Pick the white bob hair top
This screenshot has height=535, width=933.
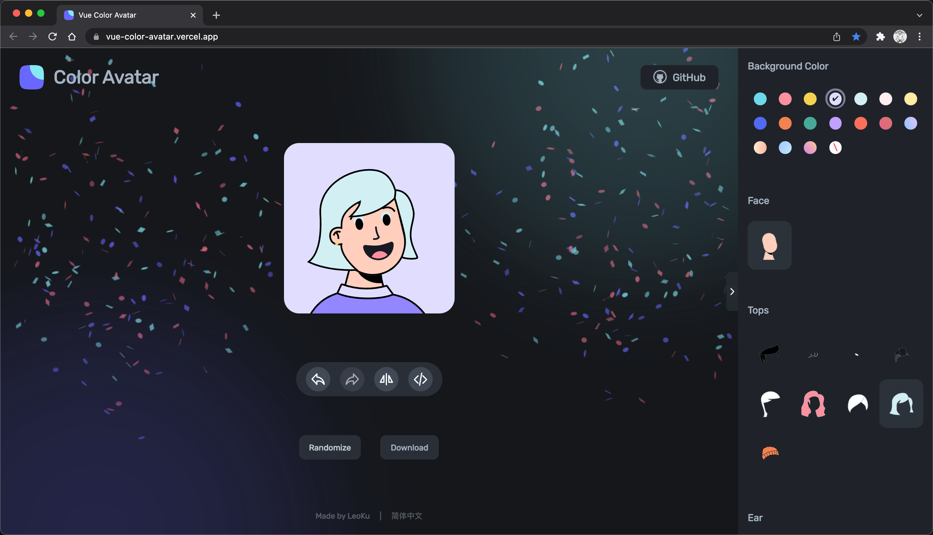857,404
